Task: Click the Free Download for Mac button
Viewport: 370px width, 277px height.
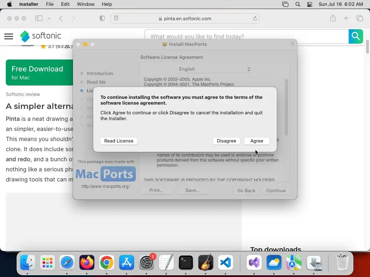Action: point(39,72)
